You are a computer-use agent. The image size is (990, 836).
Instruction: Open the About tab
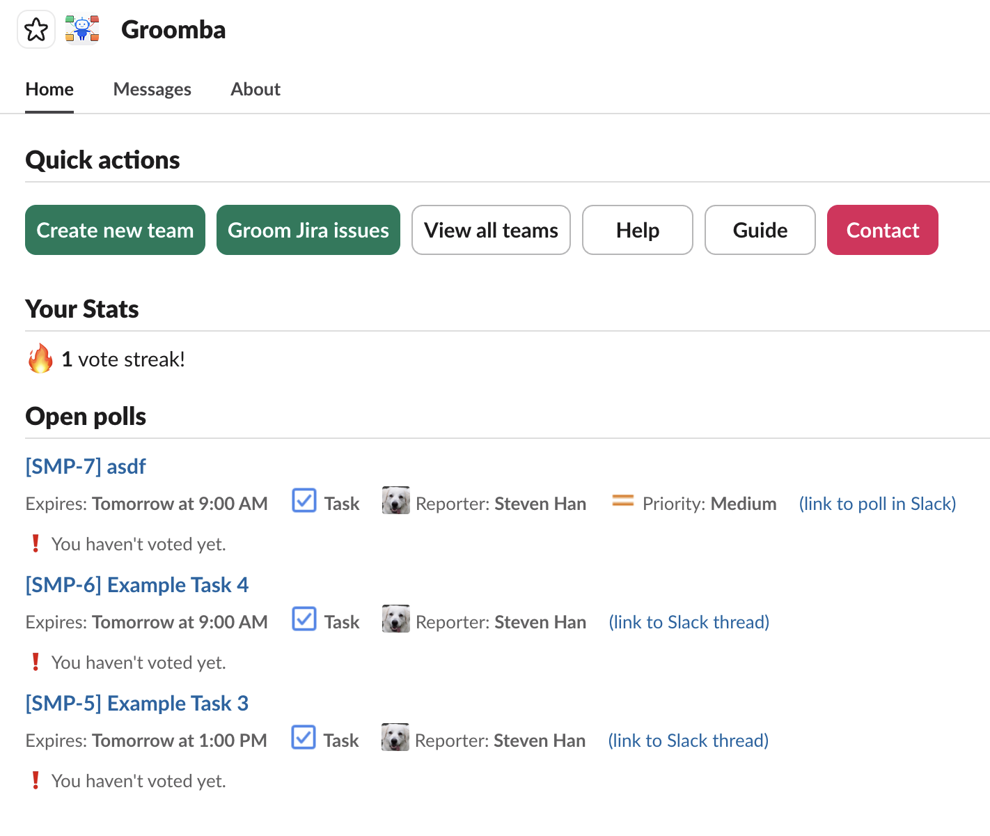[256, 89]
